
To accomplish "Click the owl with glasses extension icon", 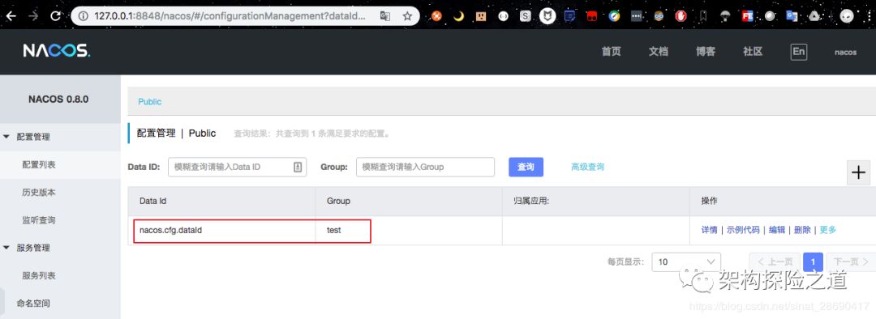I will [x=658, y=16].
